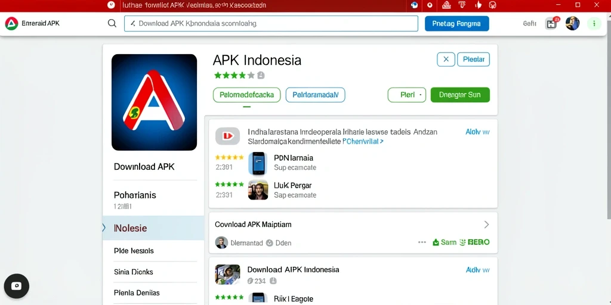This screenshot has height=305, width=611.
Task: Click the green Dnengtar Sun button
Action: [460, 95]
